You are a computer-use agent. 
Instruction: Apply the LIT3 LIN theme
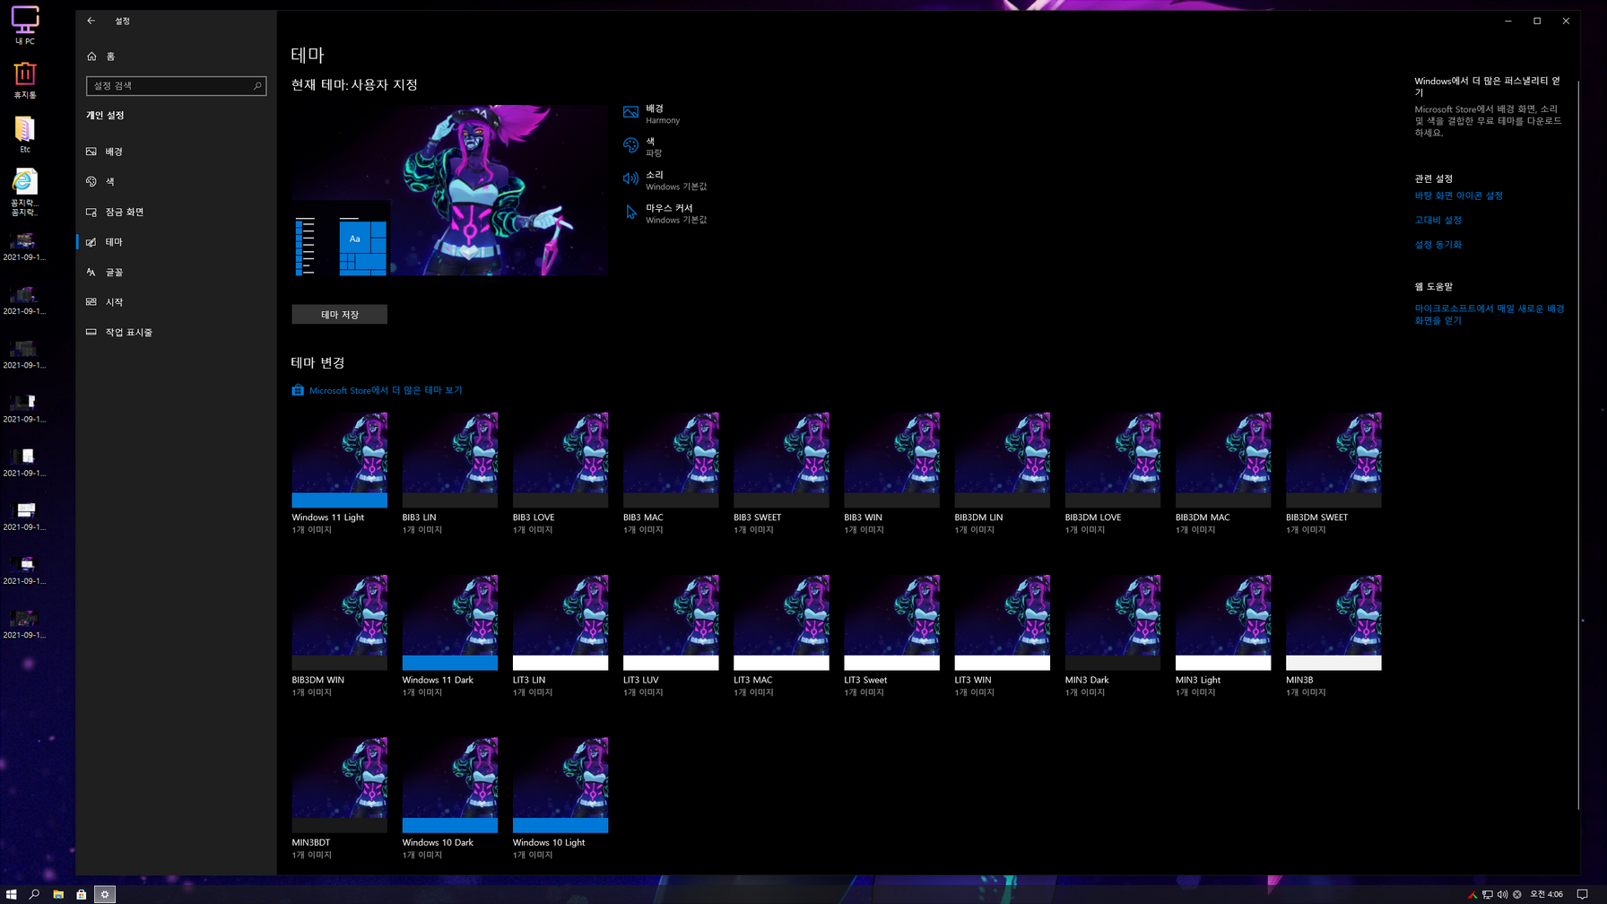click(560, 636)
